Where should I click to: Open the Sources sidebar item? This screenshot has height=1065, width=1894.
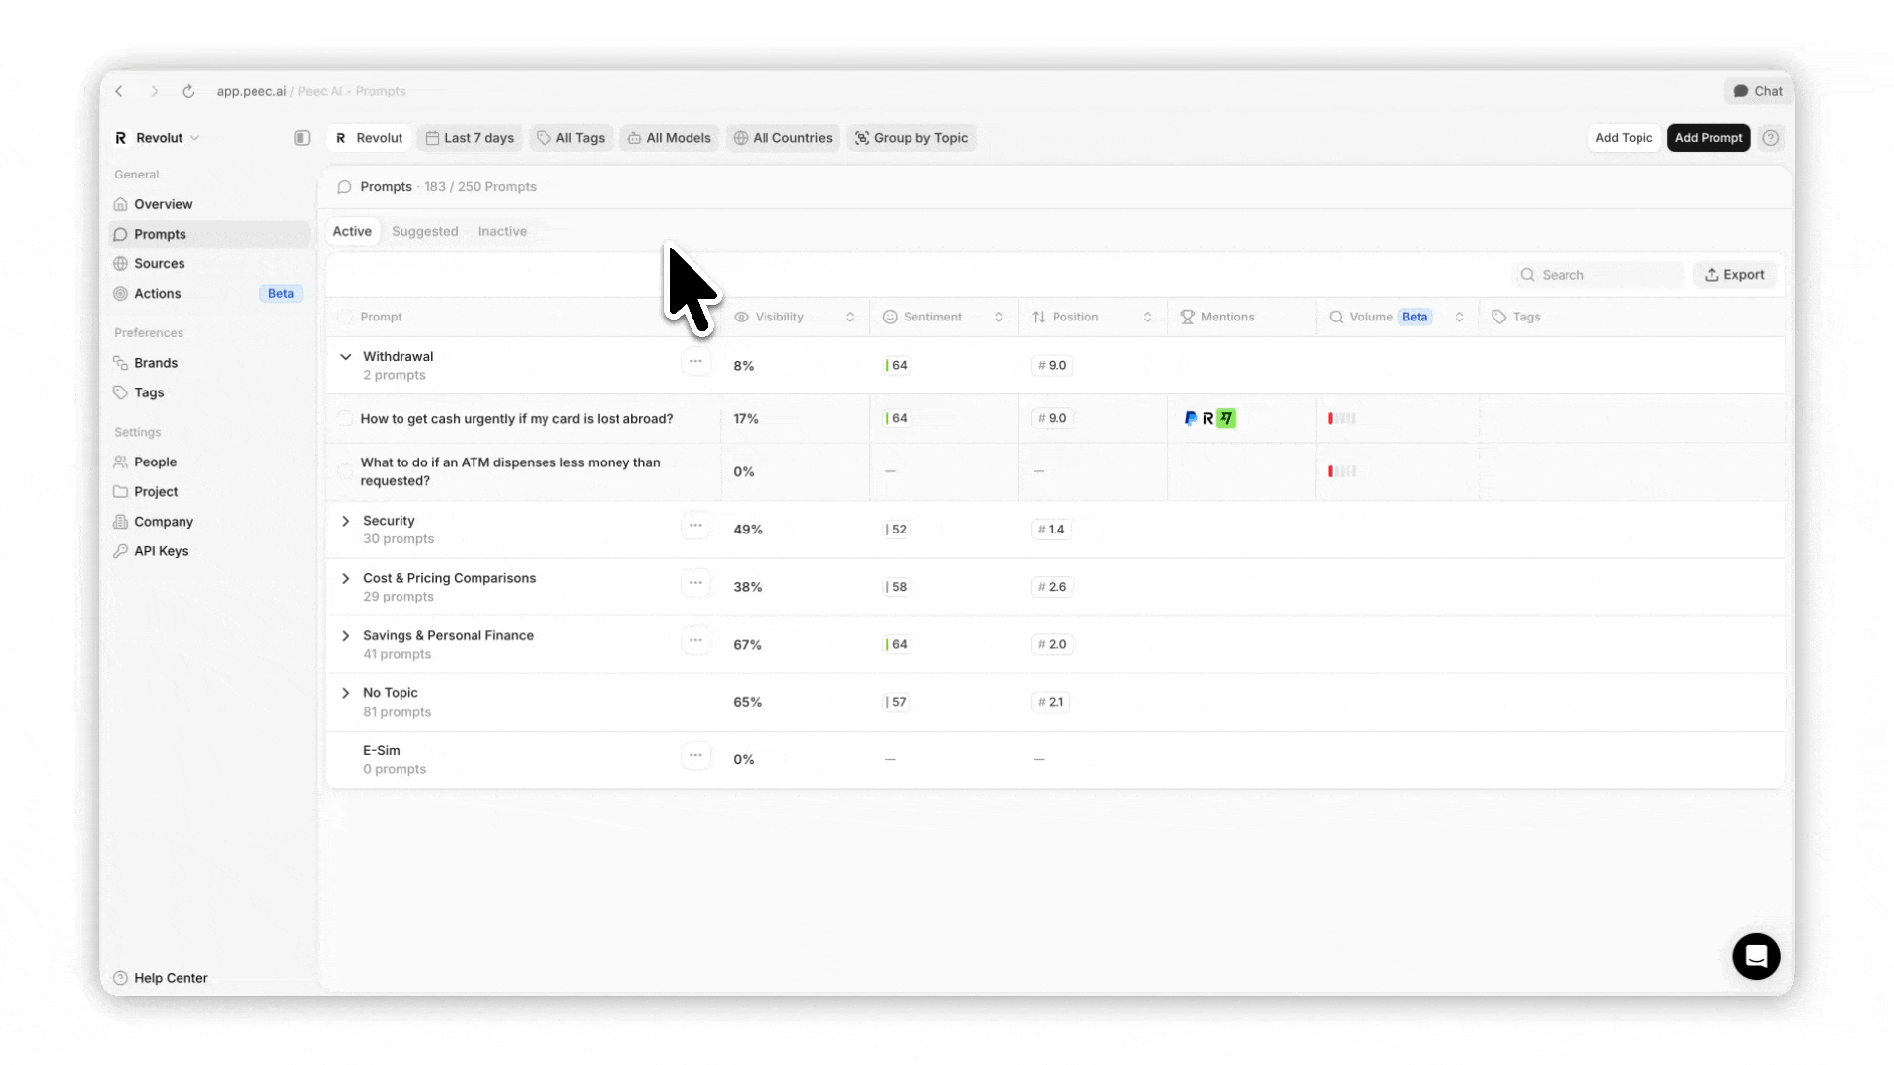[159, 263]
